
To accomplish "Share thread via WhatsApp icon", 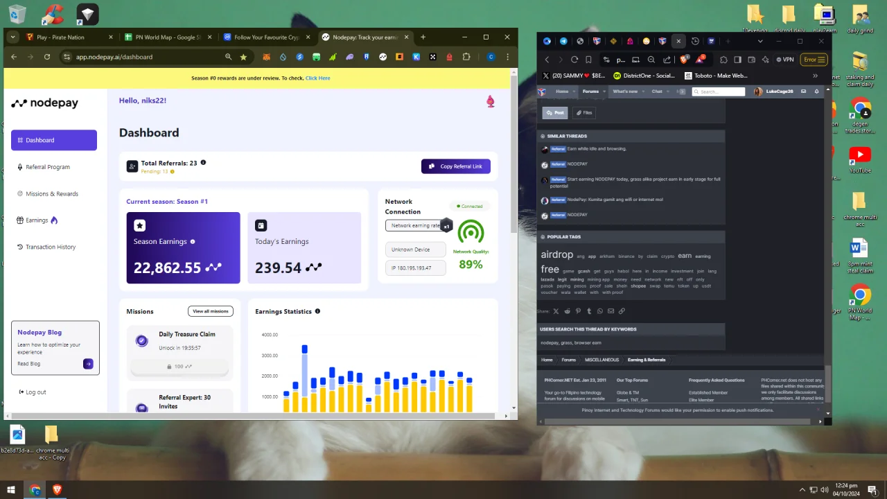I will pos(600,311).
